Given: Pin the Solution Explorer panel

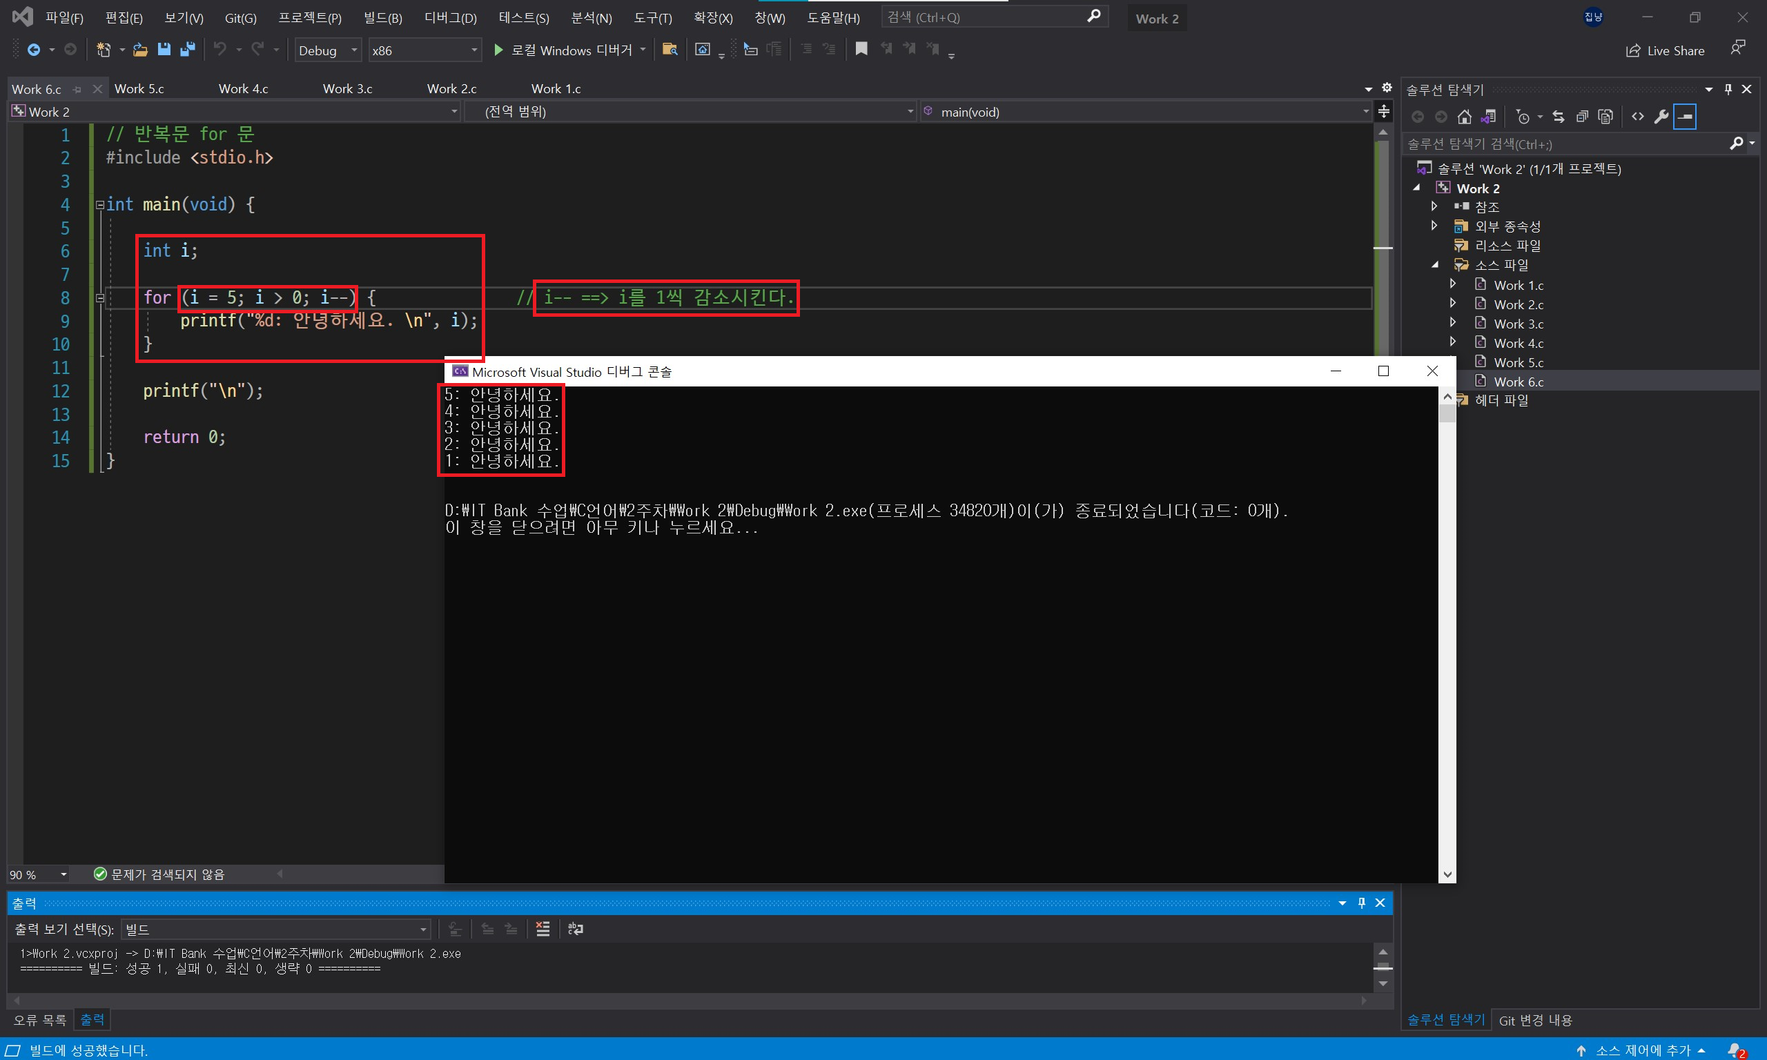Looking at the screenshot, I should pos(1728,88).
